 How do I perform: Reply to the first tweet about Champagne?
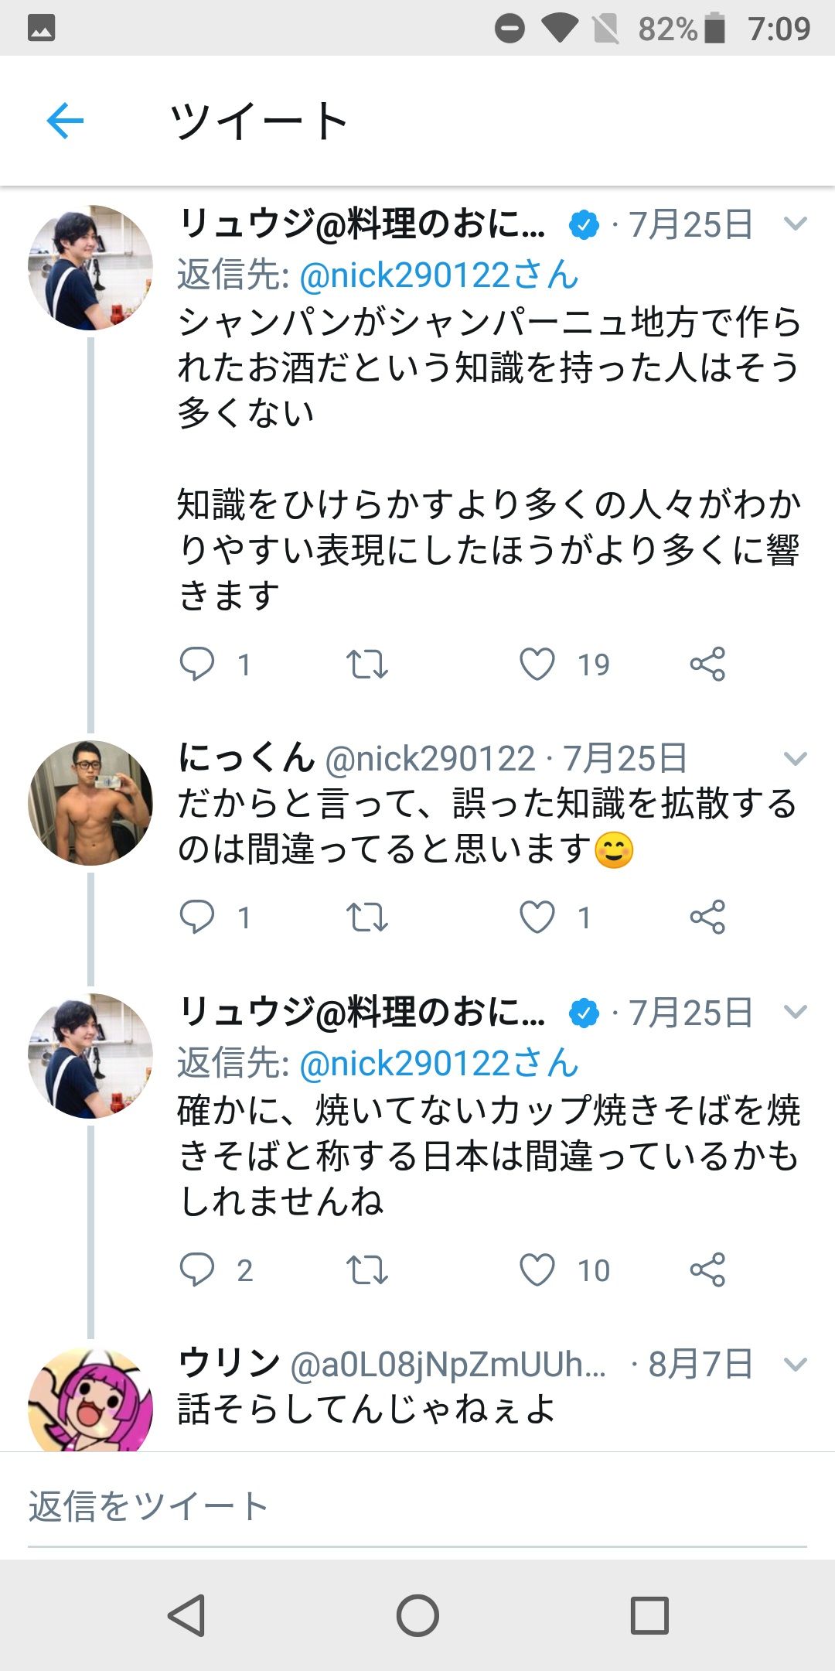pyautogui.click(x=197, y=664)
